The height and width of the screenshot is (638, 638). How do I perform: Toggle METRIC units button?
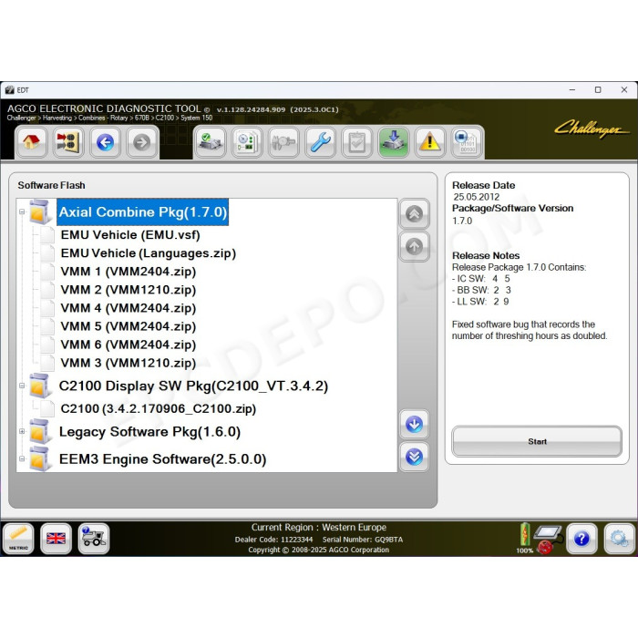(x=18, y=539)
